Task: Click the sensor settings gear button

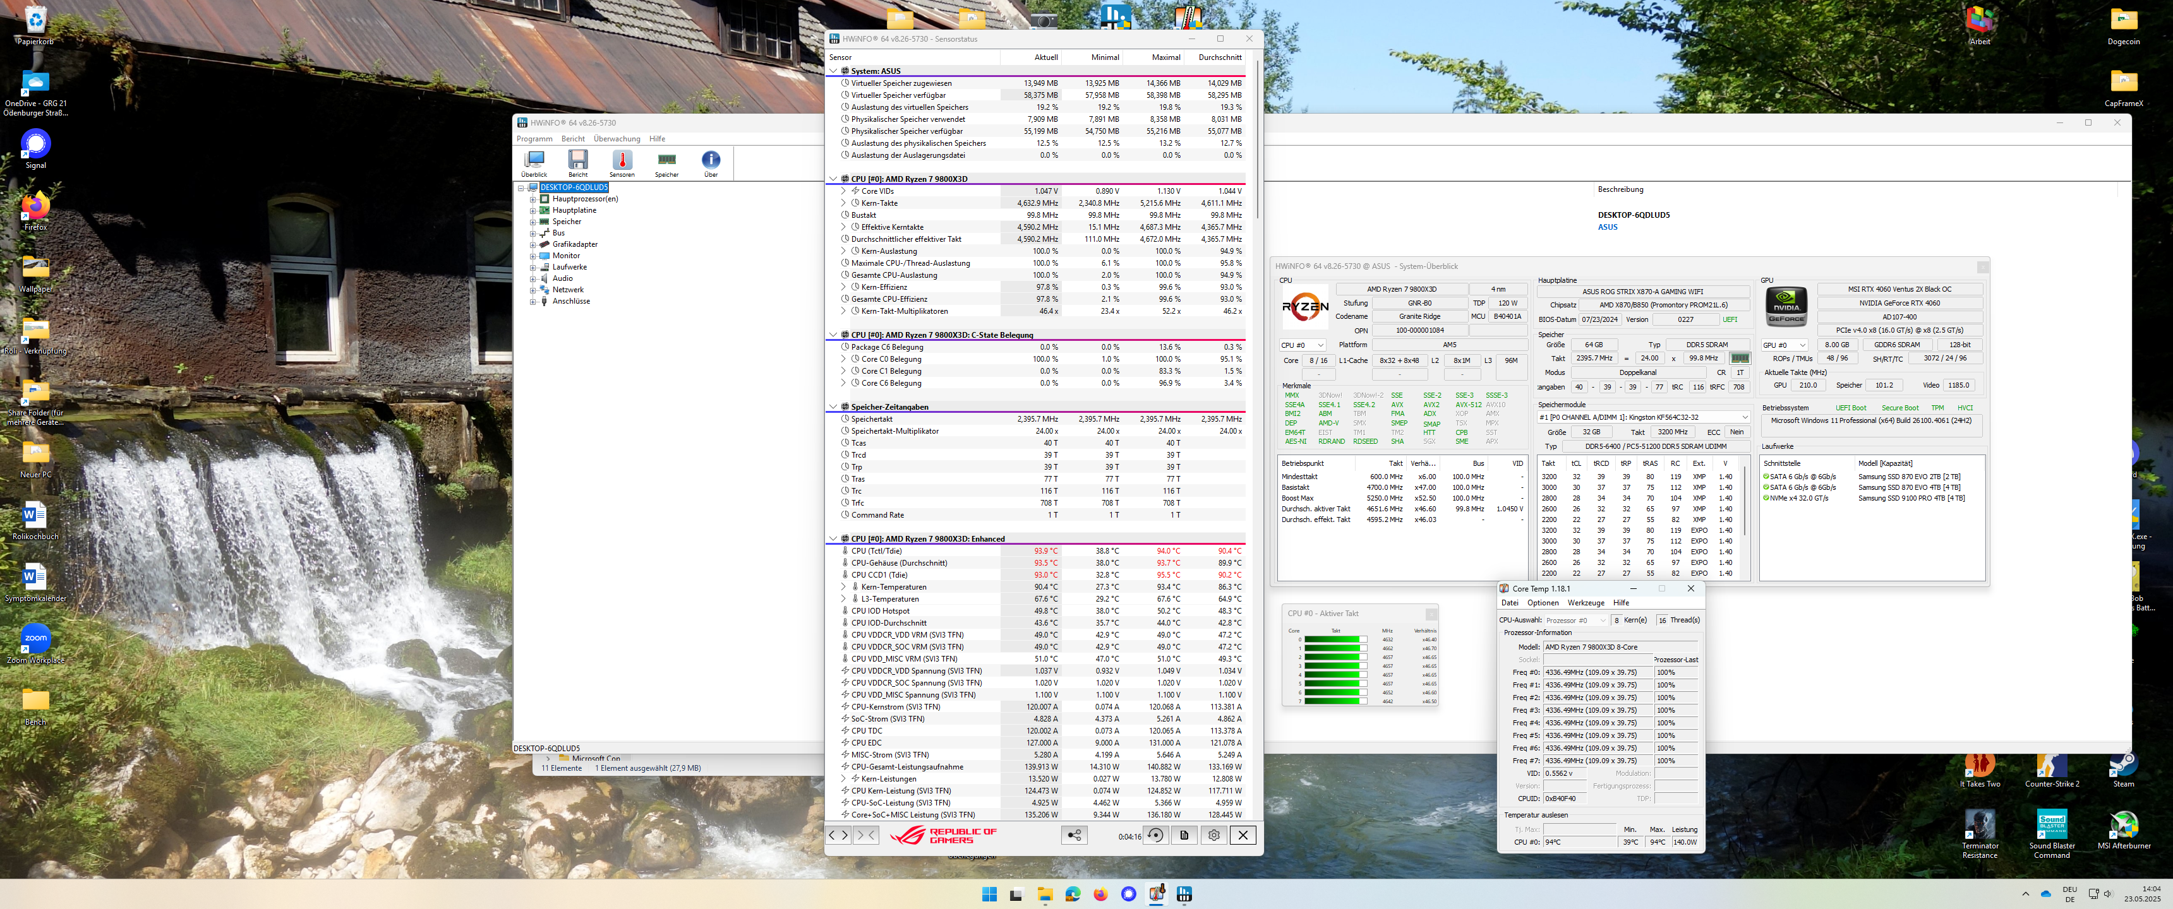Action: (1214, 835)
